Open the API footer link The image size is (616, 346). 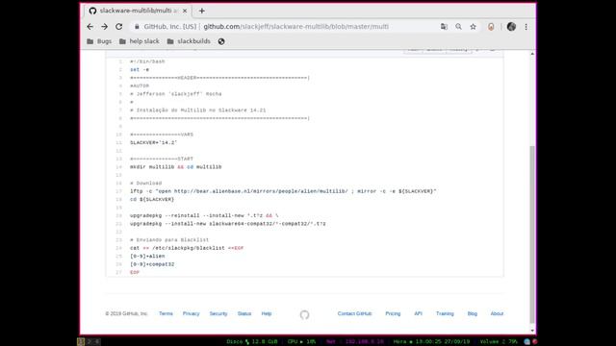coord(418,314)
